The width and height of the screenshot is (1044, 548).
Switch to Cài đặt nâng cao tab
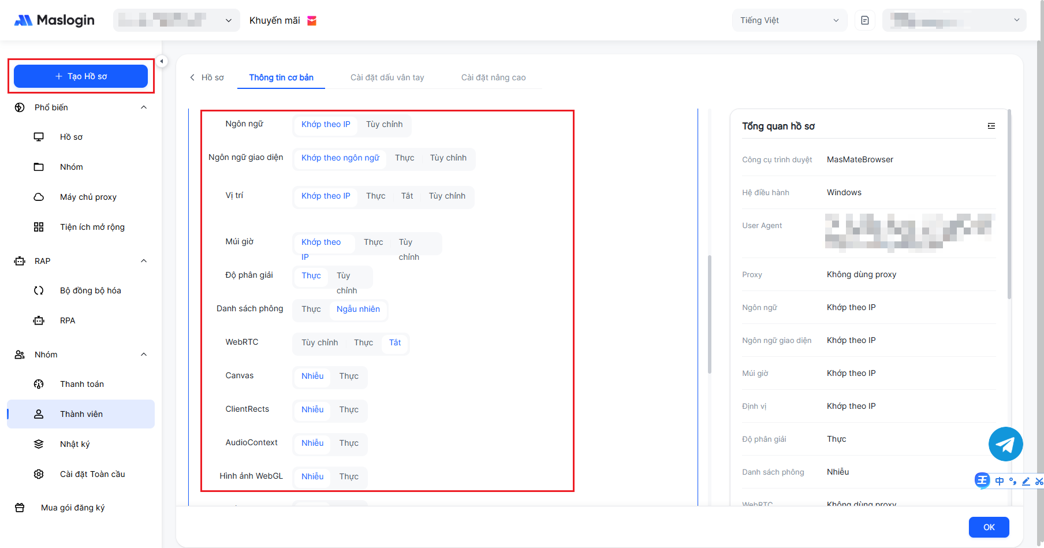pos(493,77)
